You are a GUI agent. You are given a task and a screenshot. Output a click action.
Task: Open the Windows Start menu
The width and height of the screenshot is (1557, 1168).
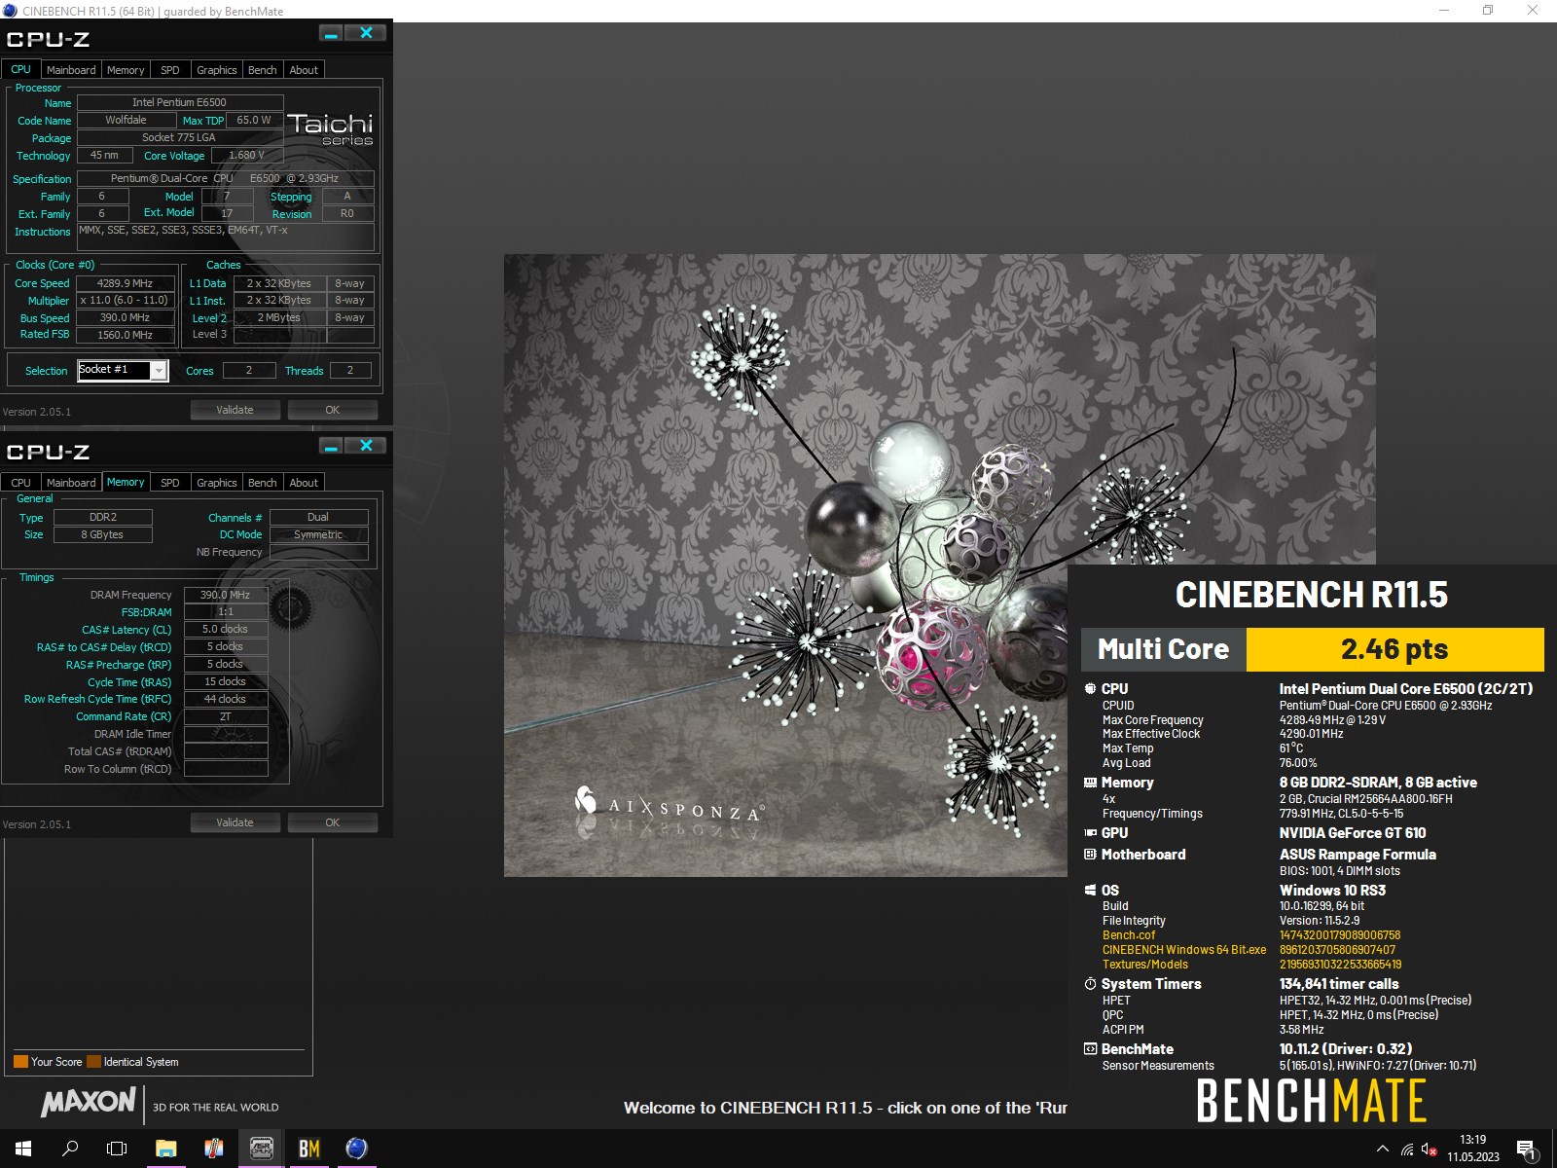[23, 1149]
